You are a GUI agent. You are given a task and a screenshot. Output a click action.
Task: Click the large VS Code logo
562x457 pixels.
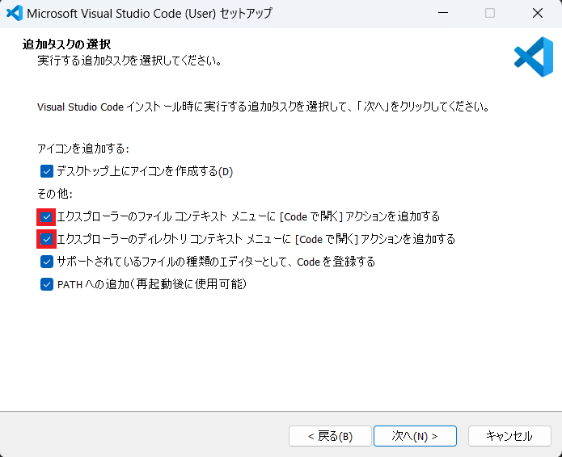(x=534, y=57)
